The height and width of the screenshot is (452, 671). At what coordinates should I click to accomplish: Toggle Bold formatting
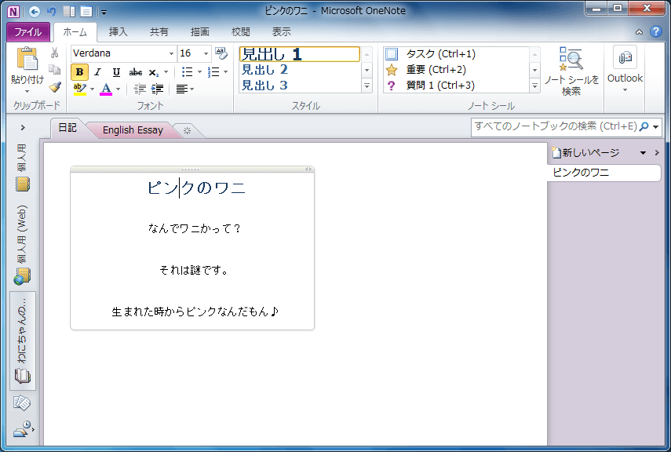79,72
